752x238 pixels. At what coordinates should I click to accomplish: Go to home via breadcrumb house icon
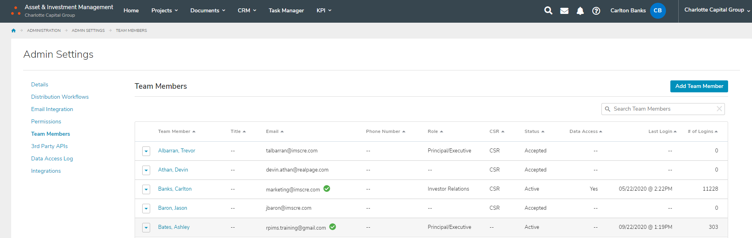click(x=14, y=31)
